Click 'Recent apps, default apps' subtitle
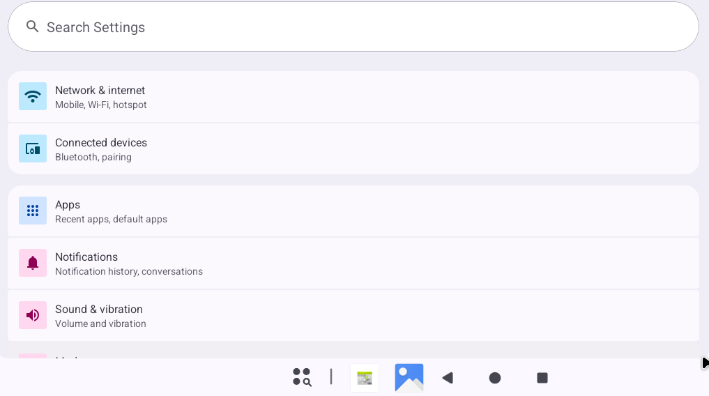Screen dimensions: 709x396 (x=112, y=219)
